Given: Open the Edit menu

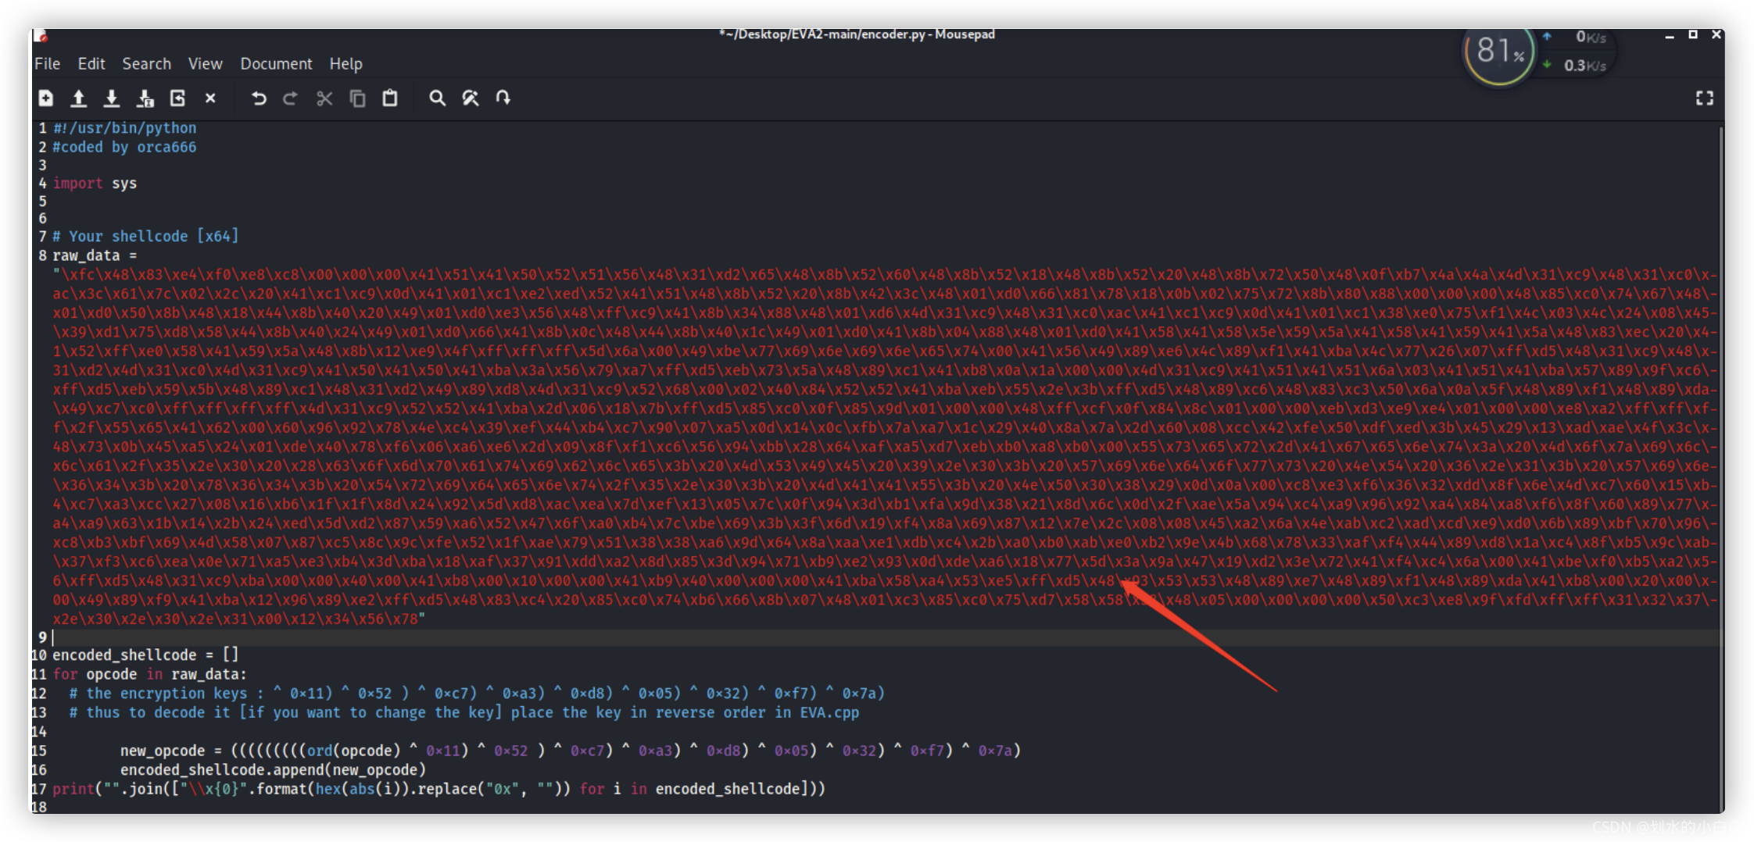Looking at the screenshot, I should 91,63.
